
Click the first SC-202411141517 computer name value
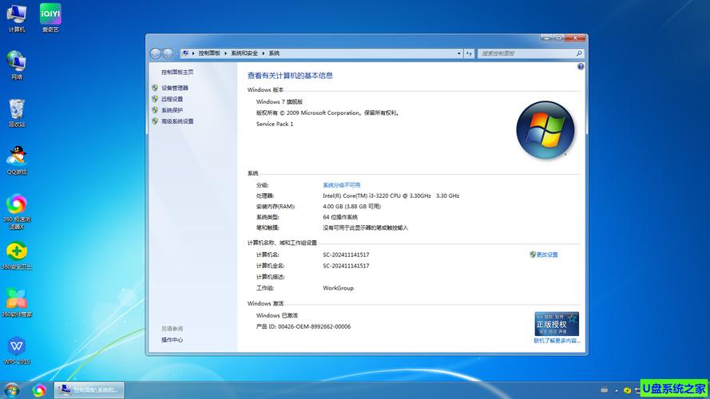tap(346, 255)
